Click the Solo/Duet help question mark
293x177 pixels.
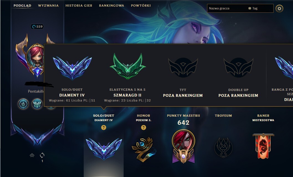coord(103,127)
